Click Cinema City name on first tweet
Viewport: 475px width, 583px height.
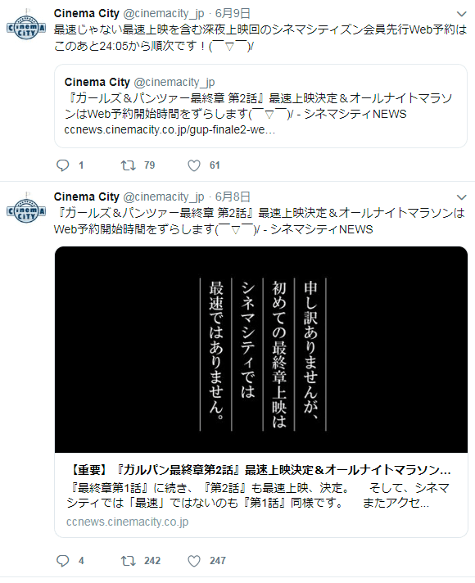click(86, 13)
